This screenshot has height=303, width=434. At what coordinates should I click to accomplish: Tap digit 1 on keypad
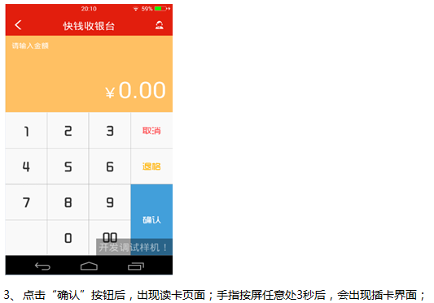pyautogui.click(x=26, y=131)
